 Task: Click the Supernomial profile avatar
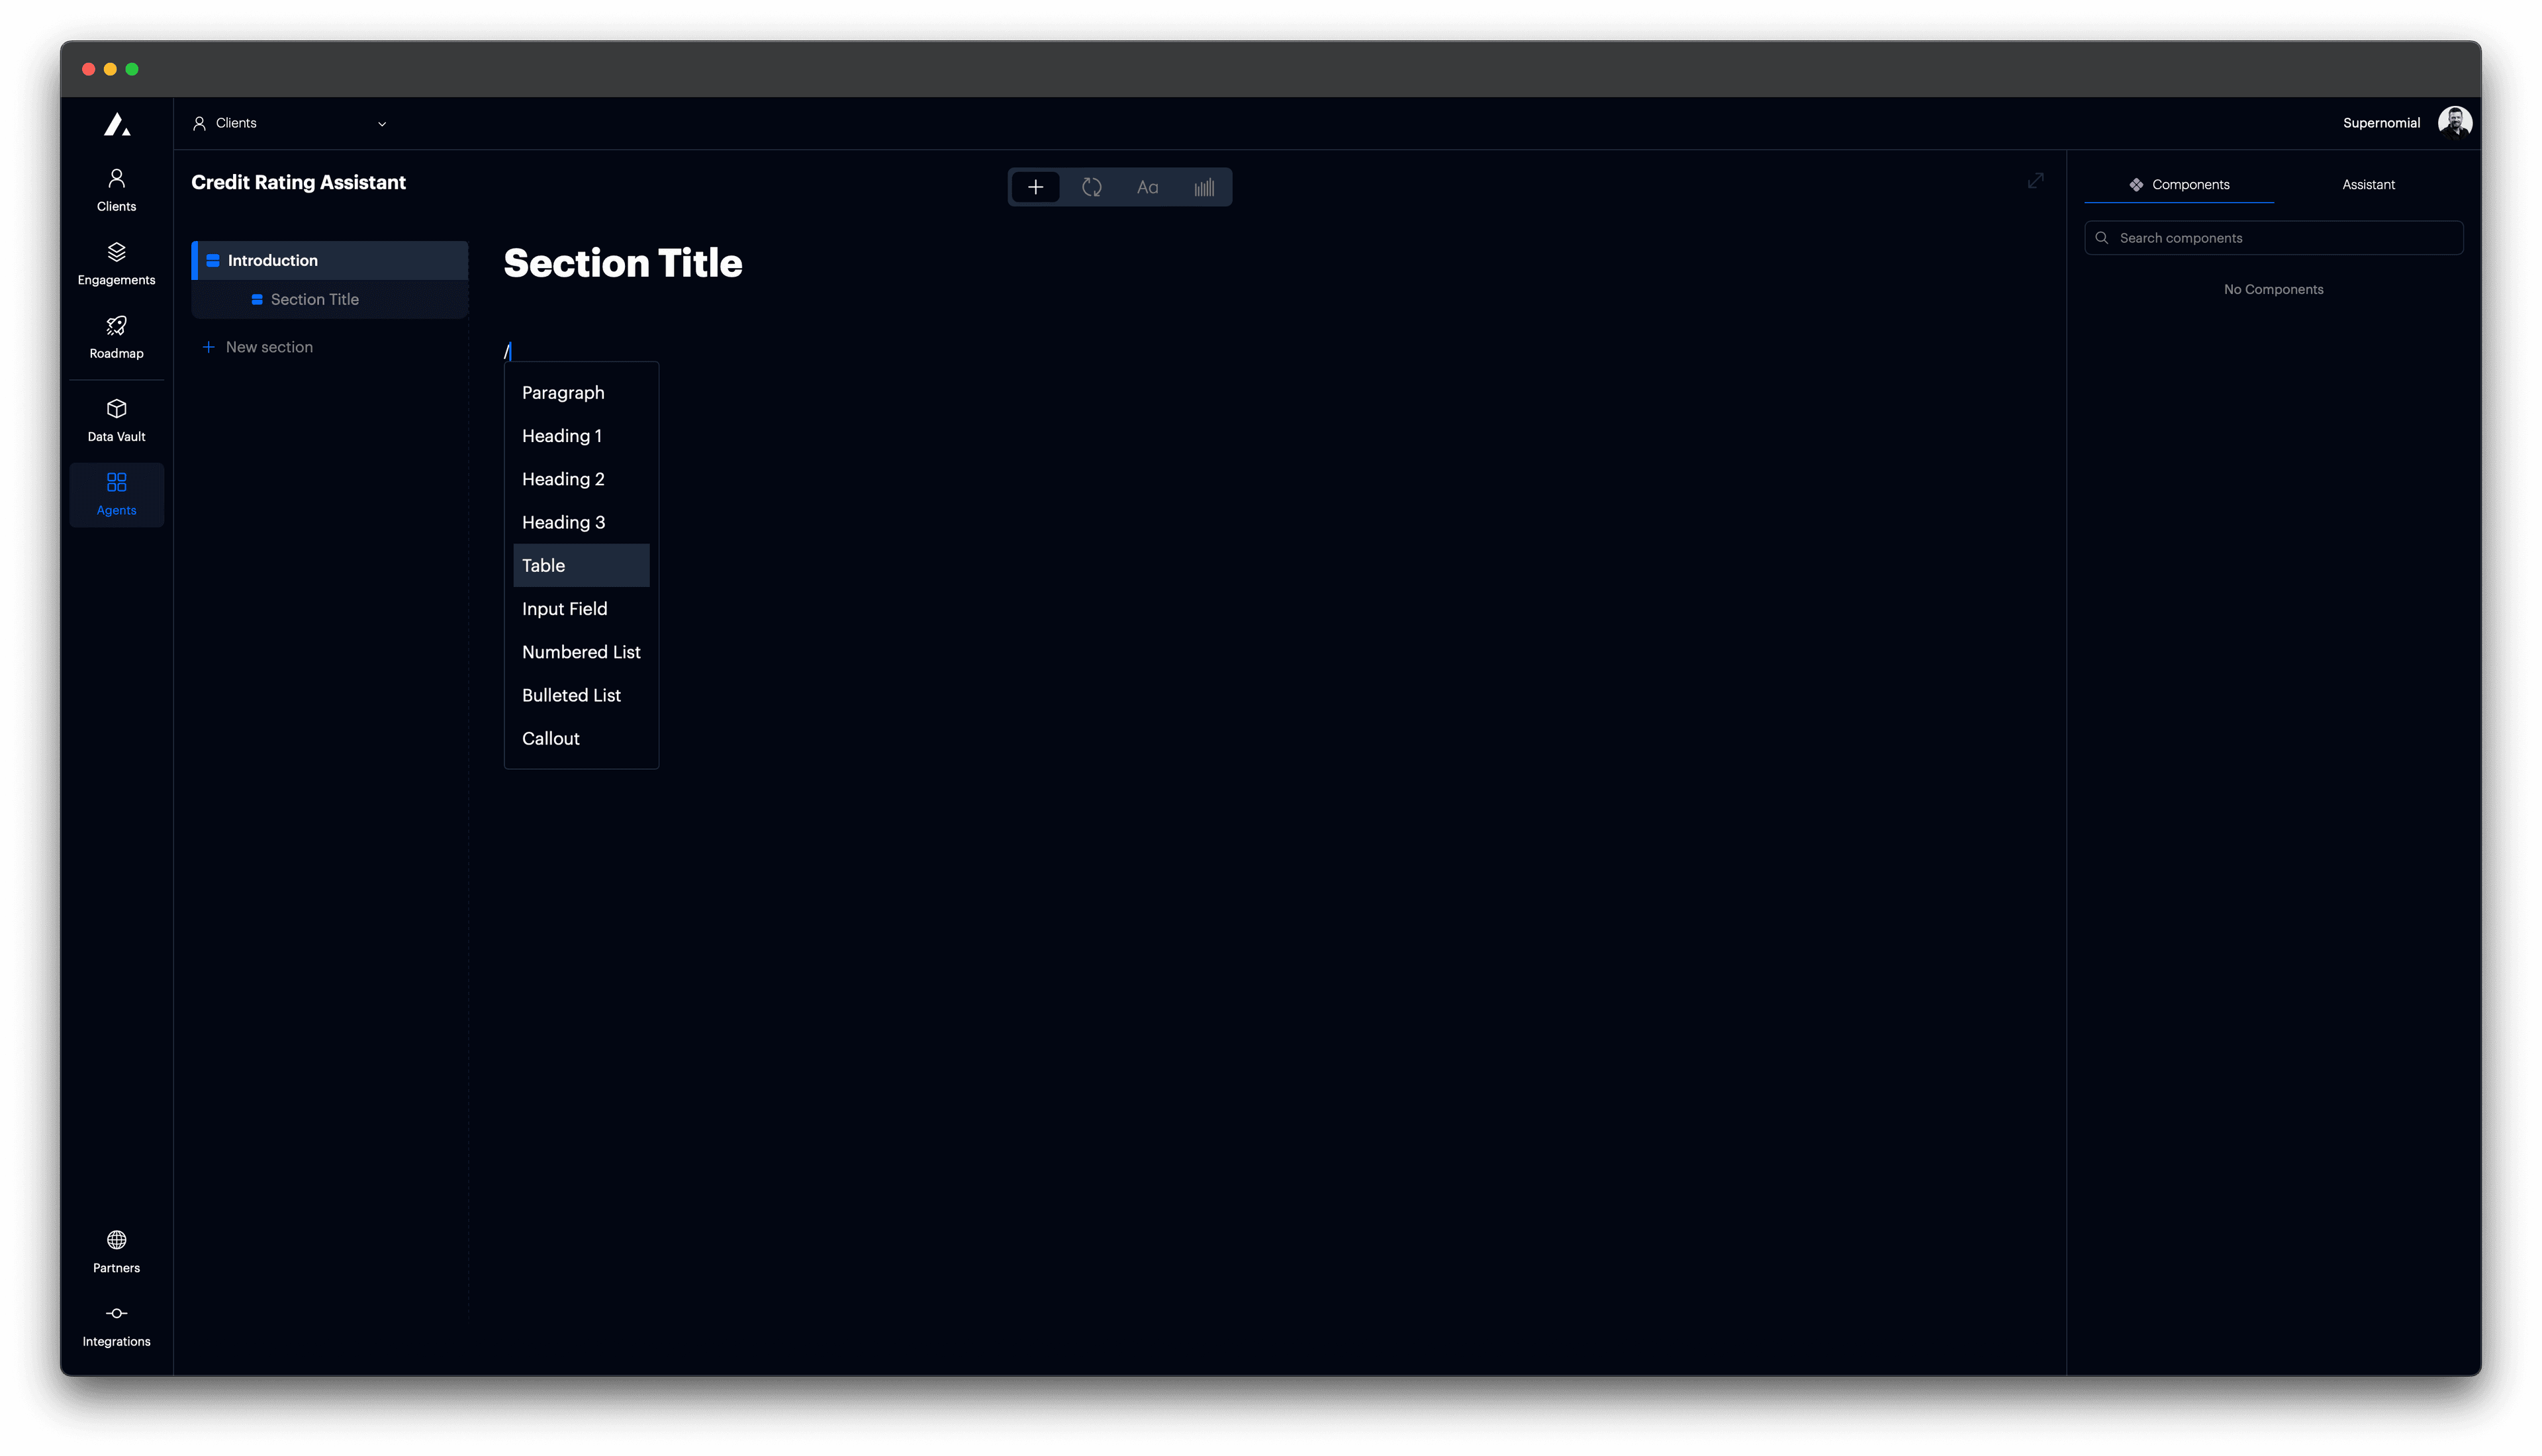pos(2456,121)
